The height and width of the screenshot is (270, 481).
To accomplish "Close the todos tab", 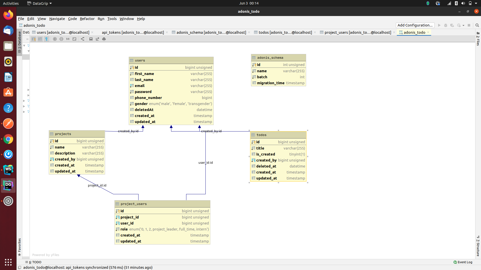I will pyautogui.click(x=315, y=32).
